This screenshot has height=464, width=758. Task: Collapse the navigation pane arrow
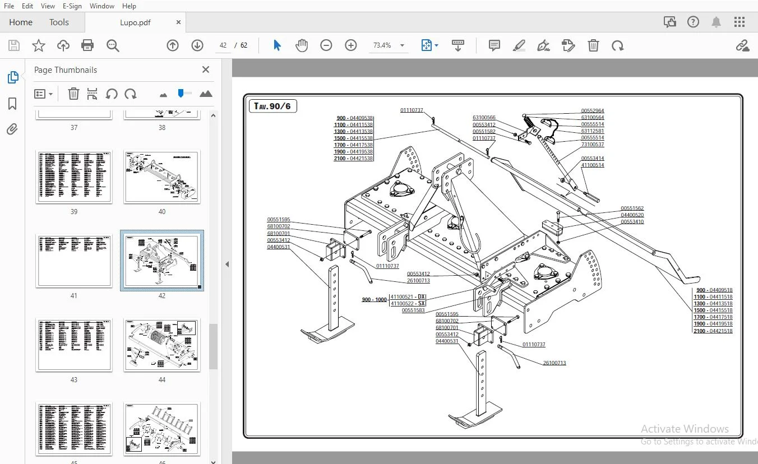point(227,264)
